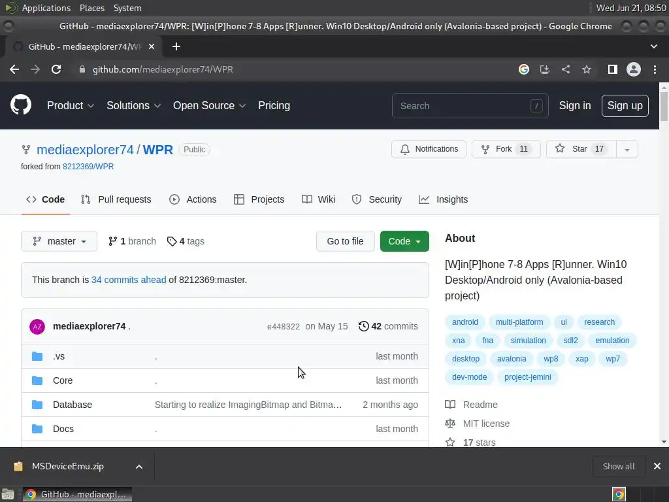
Task: Click the Database folder icon
Action: coord(37,405)
